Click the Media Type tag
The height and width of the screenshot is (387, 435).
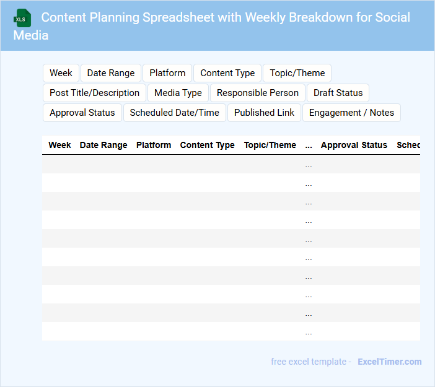click(x=178, y=93)
